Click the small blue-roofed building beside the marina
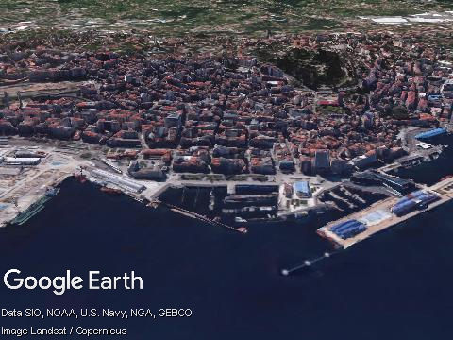 302,189
